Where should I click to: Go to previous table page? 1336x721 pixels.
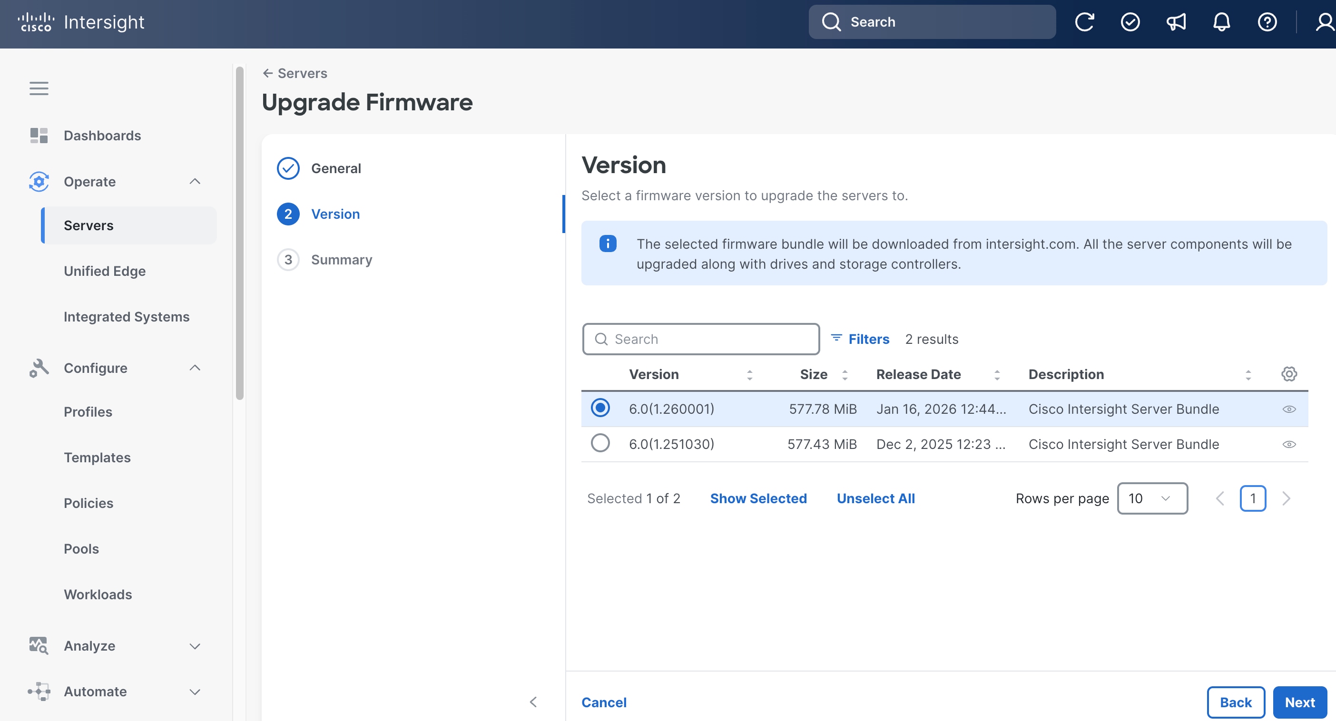pyautogui.click(x=1220, y=498)
